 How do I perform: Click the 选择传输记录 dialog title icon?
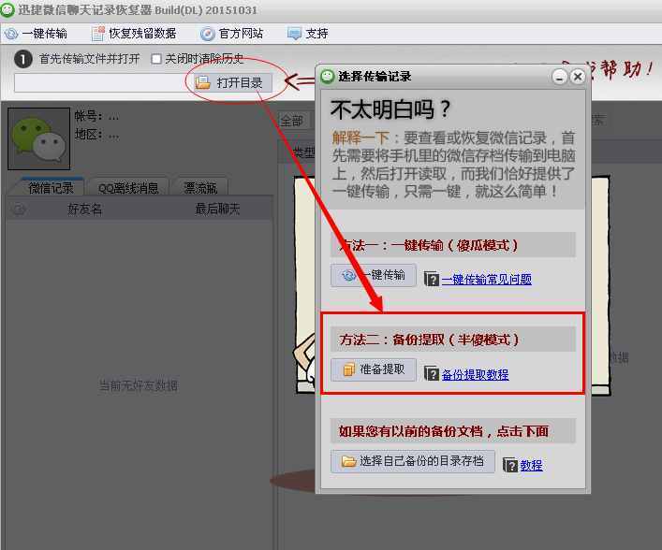(327, 77)
